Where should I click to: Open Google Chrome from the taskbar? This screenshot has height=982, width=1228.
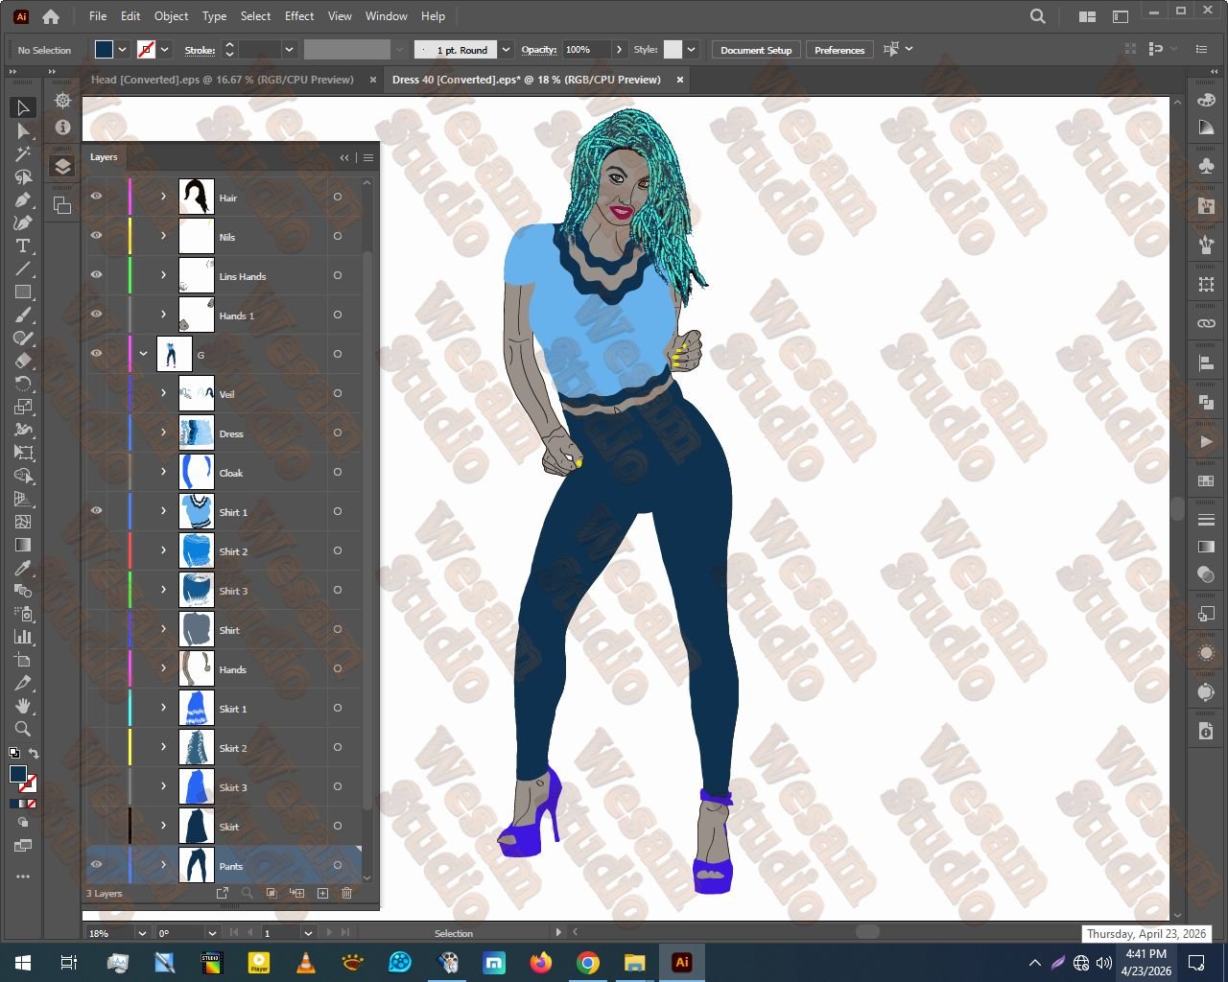(588, 962)
